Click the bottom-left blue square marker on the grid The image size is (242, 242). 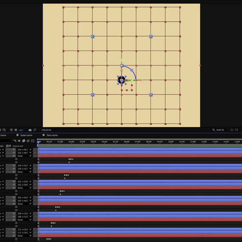[93, 95]
